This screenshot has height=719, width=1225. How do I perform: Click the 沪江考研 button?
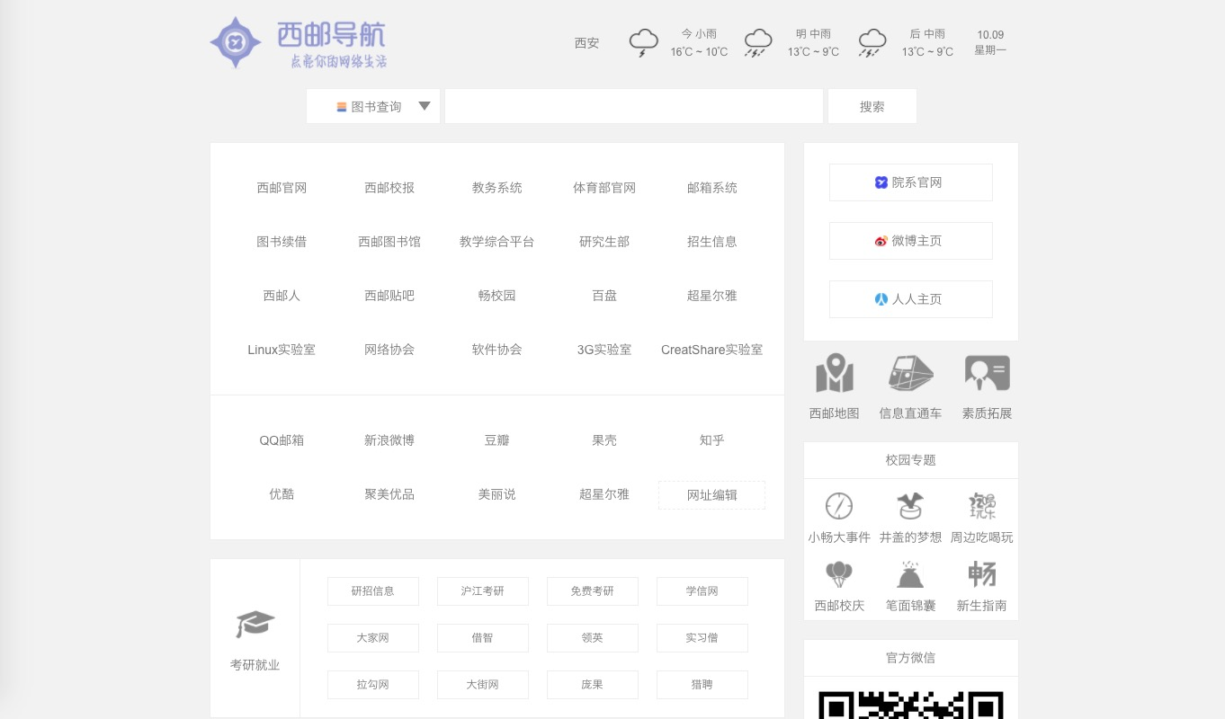point(483,591)
